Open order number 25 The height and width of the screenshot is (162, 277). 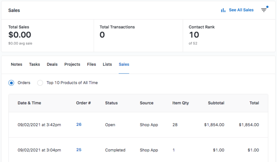(x=79, y=150)
